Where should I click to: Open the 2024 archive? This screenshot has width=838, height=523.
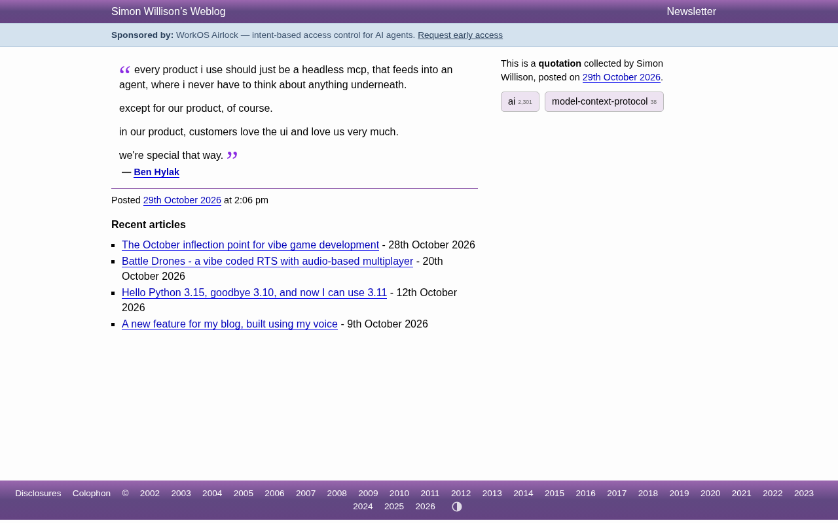point(363,507)
